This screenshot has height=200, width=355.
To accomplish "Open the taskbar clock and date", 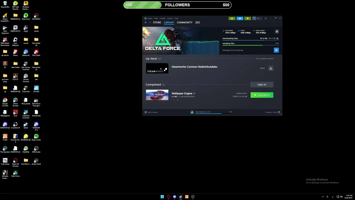I will point(349,197).
